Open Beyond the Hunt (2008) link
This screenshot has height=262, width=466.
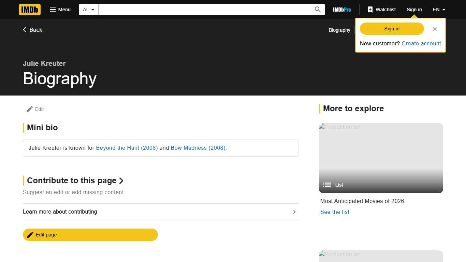click(x=127, y=148)
